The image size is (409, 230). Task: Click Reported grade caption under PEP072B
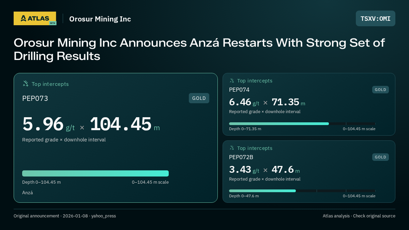tap(265, 179)
